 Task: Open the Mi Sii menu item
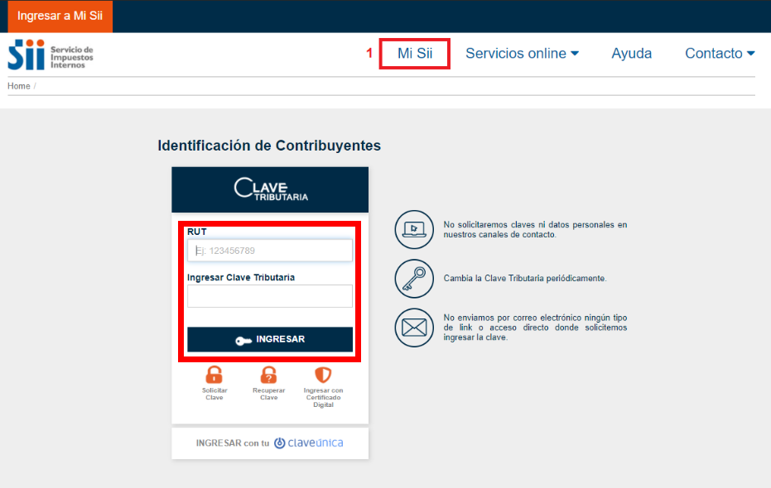pyautogui.click(x=415, y=53)
